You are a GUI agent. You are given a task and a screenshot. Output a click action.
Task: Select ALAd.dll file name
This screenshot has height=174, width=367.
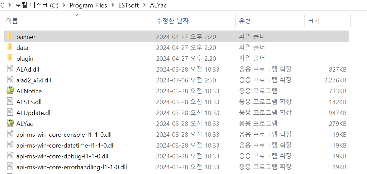pyautogui.click(x=28, y=70)
